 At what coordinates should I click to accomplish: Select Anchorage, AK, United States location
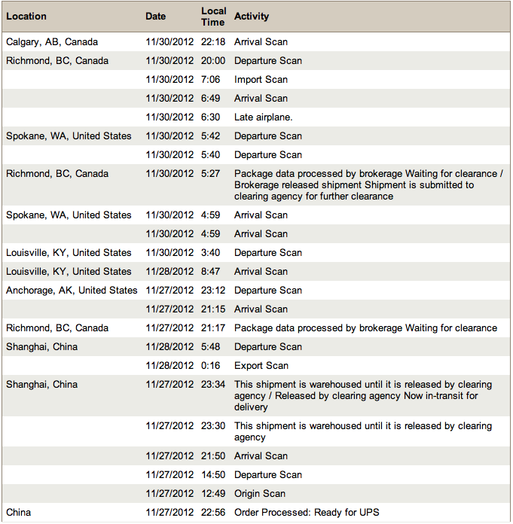[72, 291]
